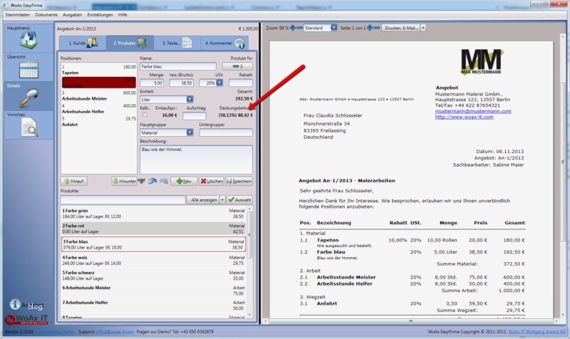
Task: Click the Produkt Nr. 3 button
Action: (x=237, y=66)
